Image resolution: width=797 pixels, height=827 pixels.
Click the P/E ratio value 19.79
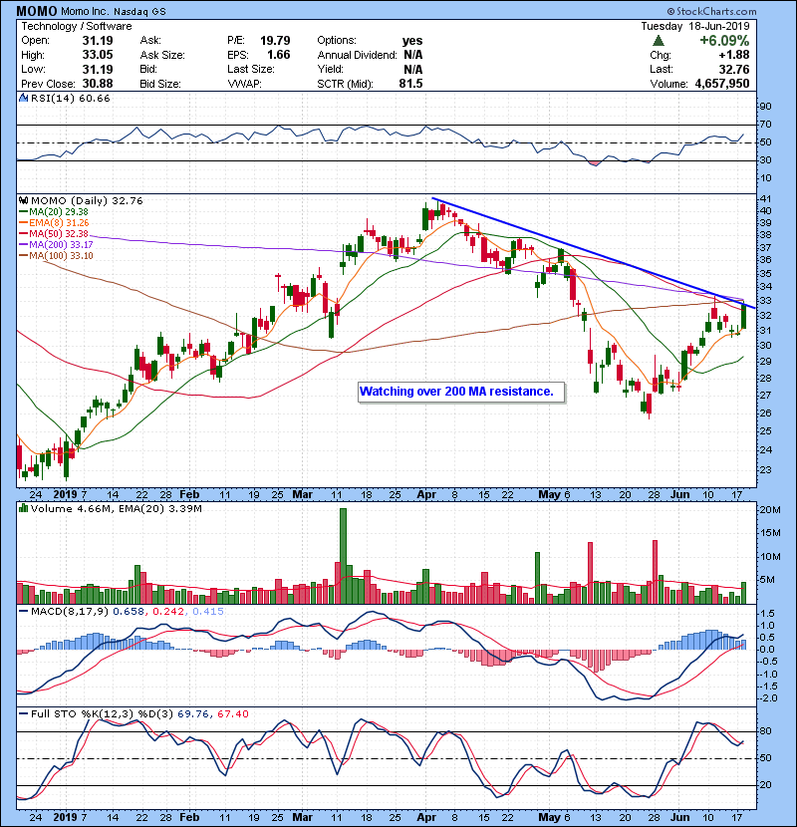[x=275, y=41]
